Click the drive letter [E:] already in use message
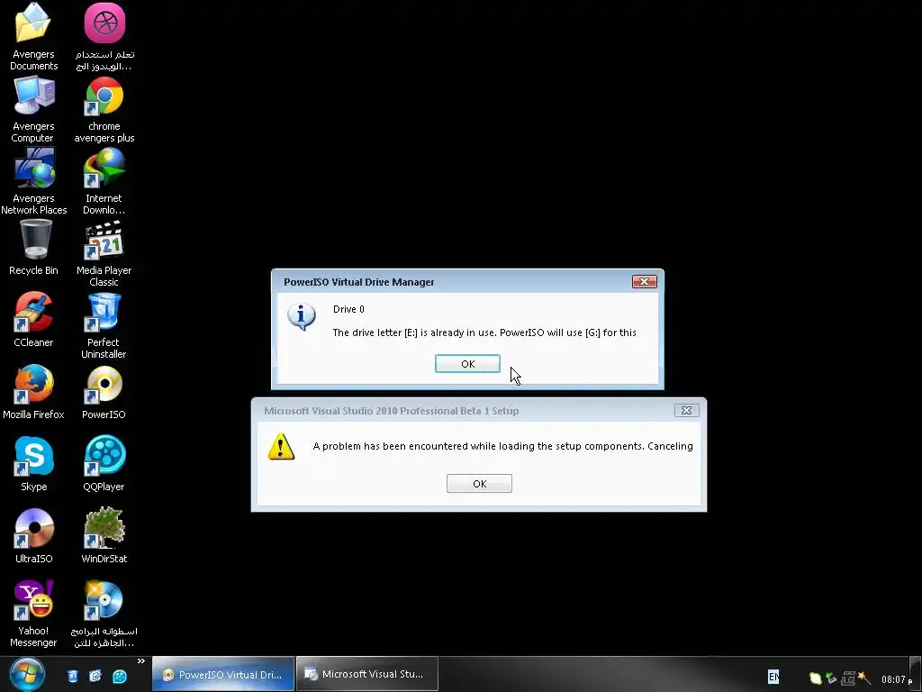 click(484, 333)
